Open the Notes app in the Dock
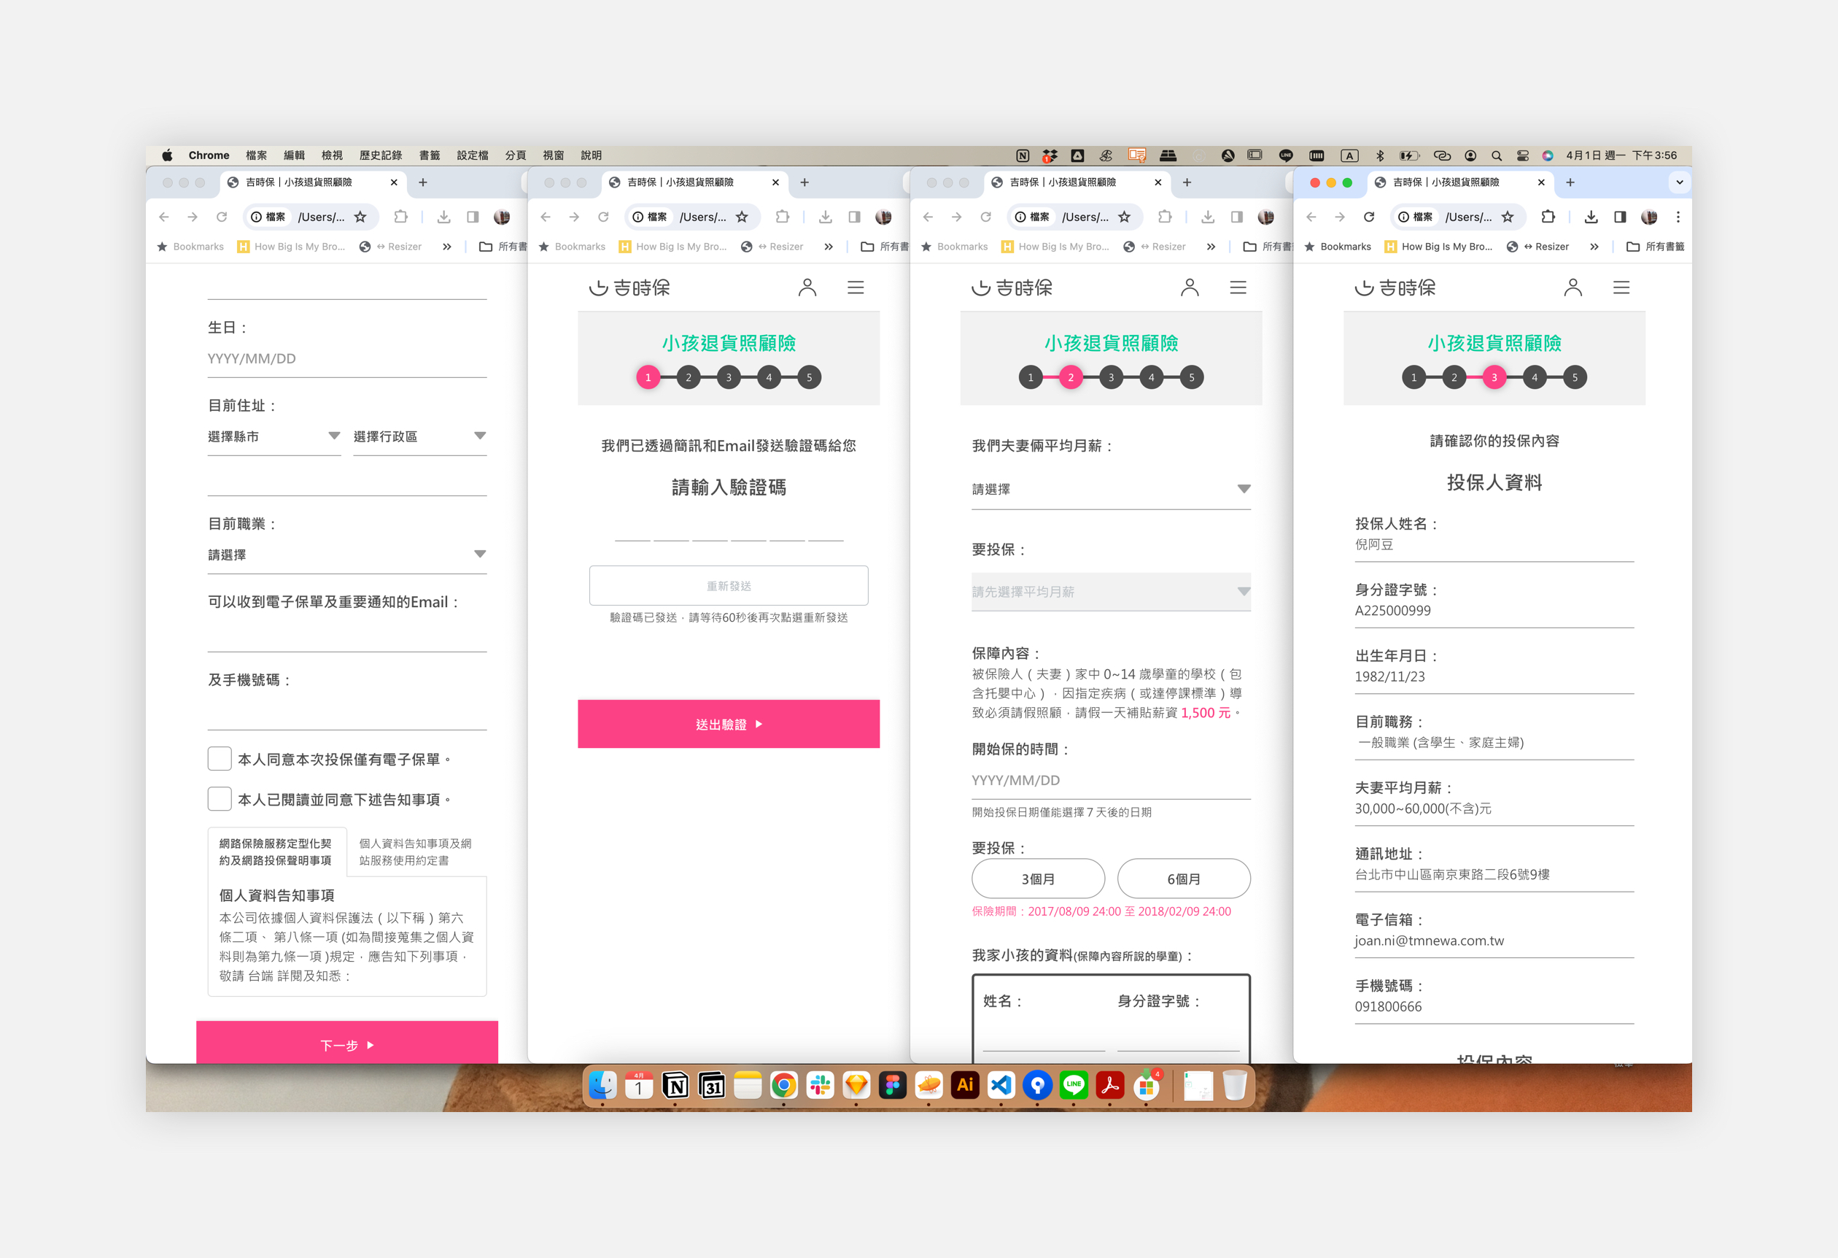 click(x=748, y=1086)
